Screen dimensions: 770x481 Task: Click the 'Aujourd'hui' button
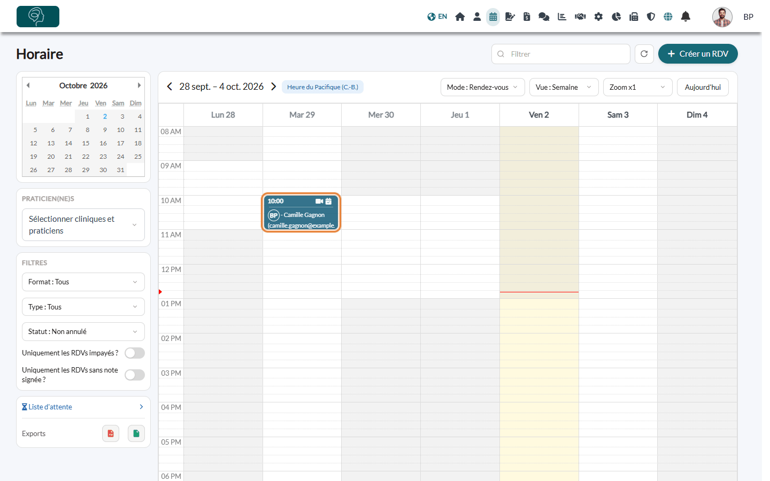click(x=703, y=87)
